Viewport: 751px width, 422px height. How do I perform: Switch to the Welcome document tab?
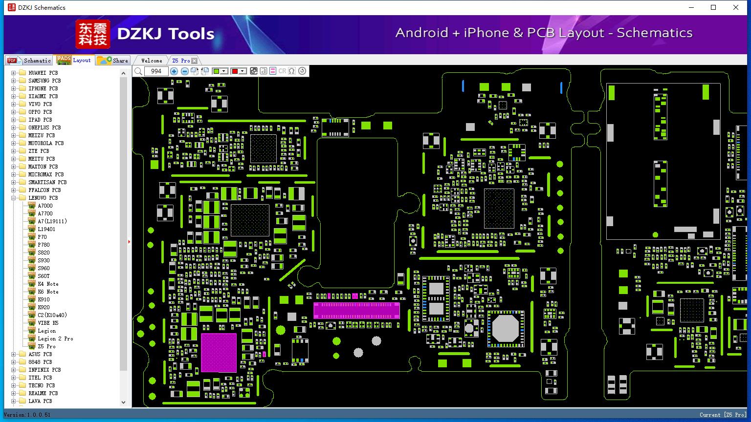click(152, 61)
